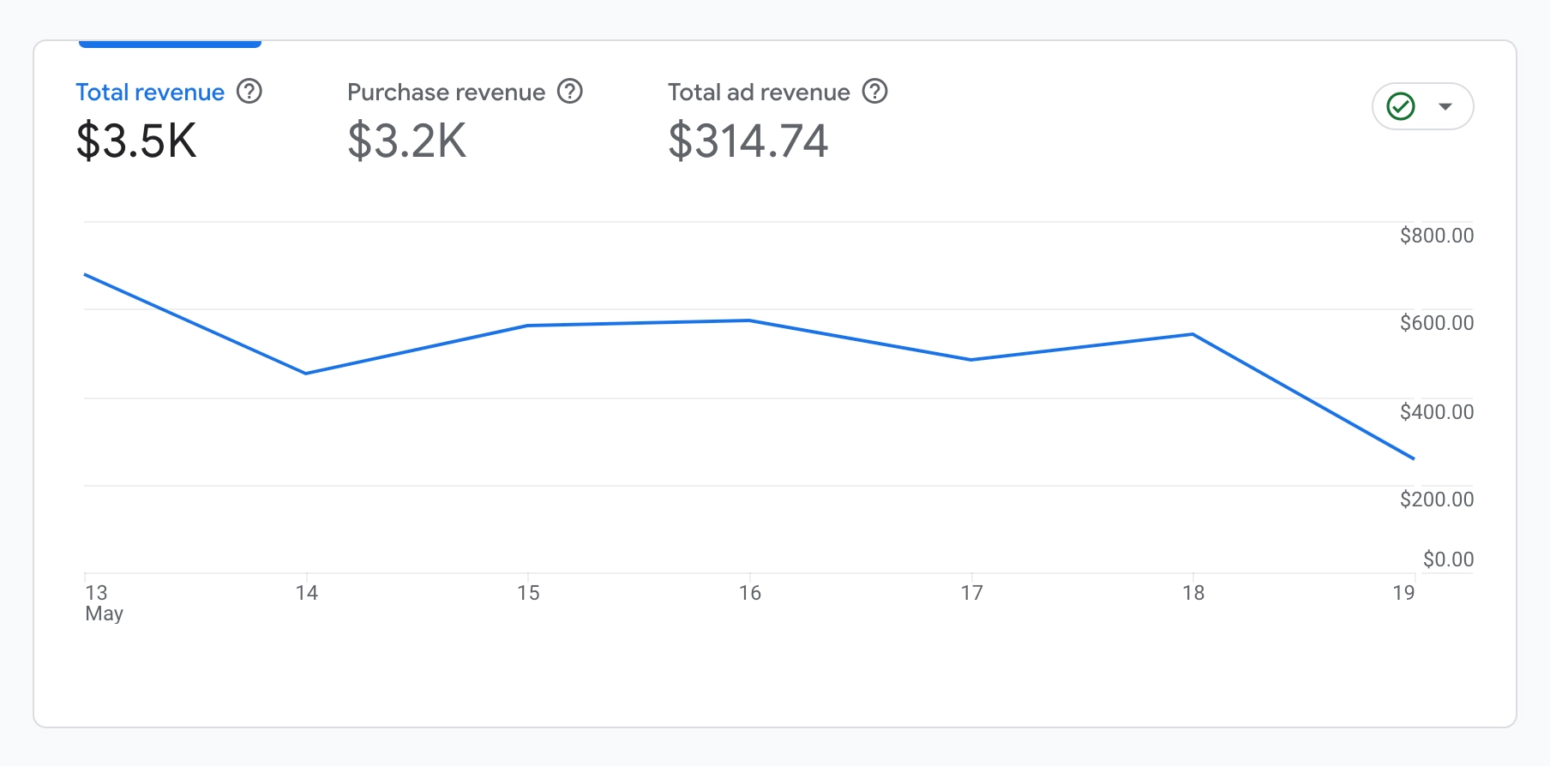Click the help icon beside Total ad revenue

874,91
